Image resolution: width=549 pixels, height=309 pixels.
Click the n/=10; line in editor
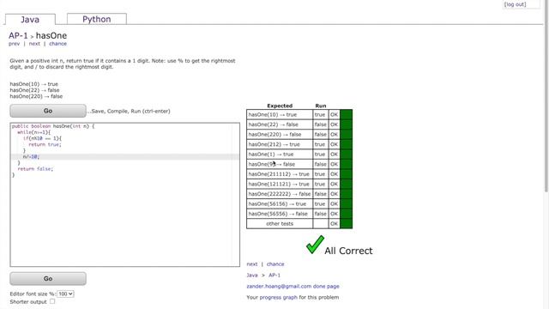click(x=31, y=156)
